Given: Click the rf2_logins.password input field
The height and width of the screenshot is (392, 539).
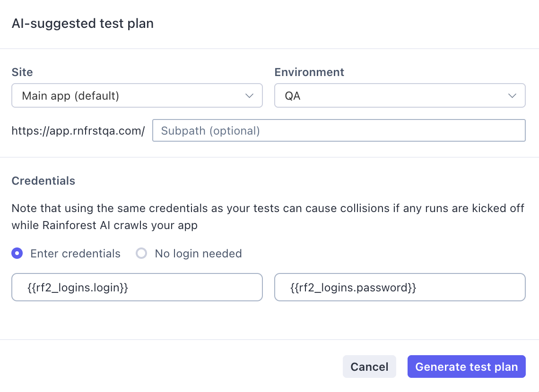Looking at the screenshot, I should click(400, 287).
